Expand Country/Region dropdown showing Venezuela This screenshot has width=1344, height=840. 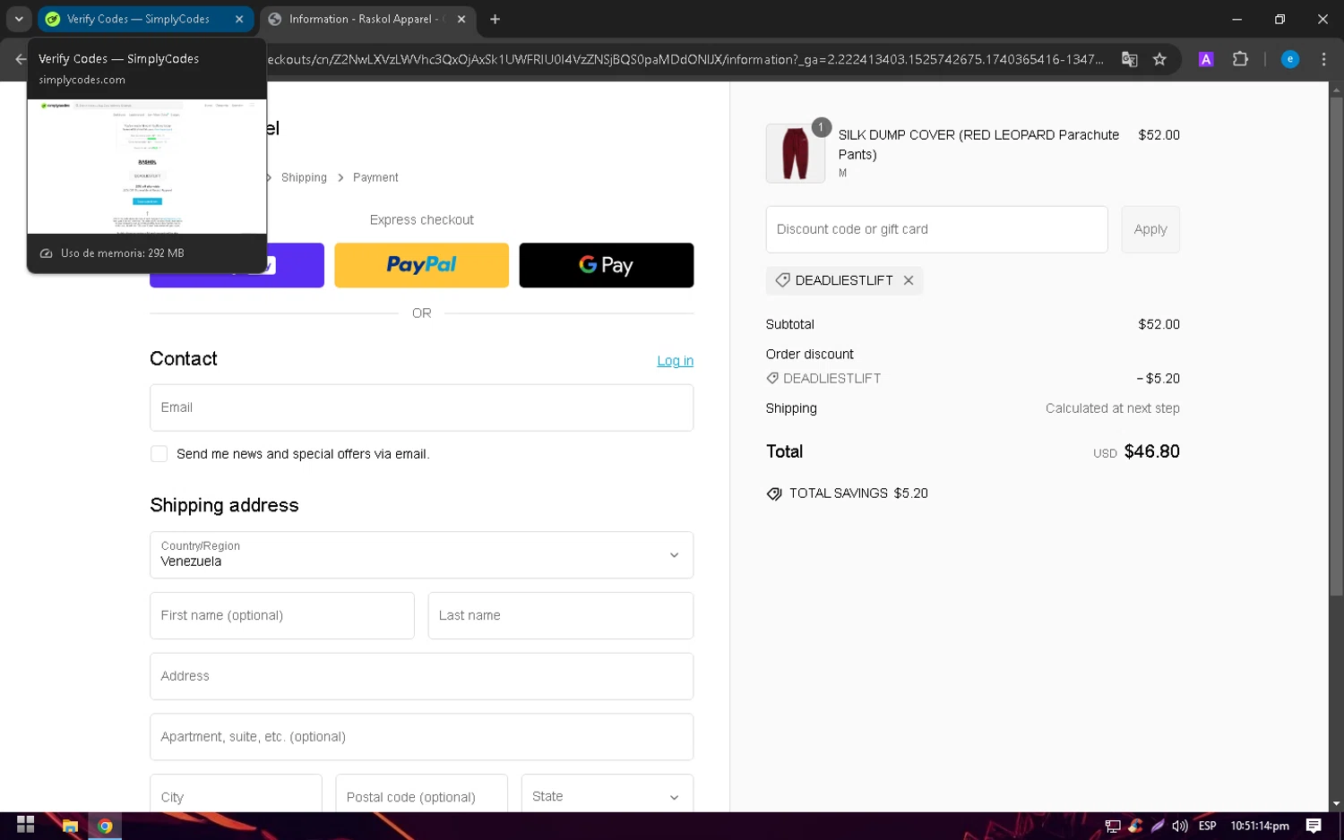421,555
